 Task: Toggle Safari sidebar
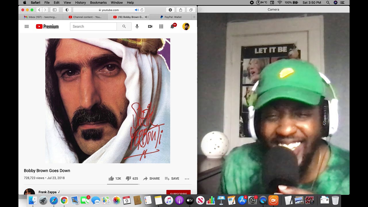tap(55, 10)
